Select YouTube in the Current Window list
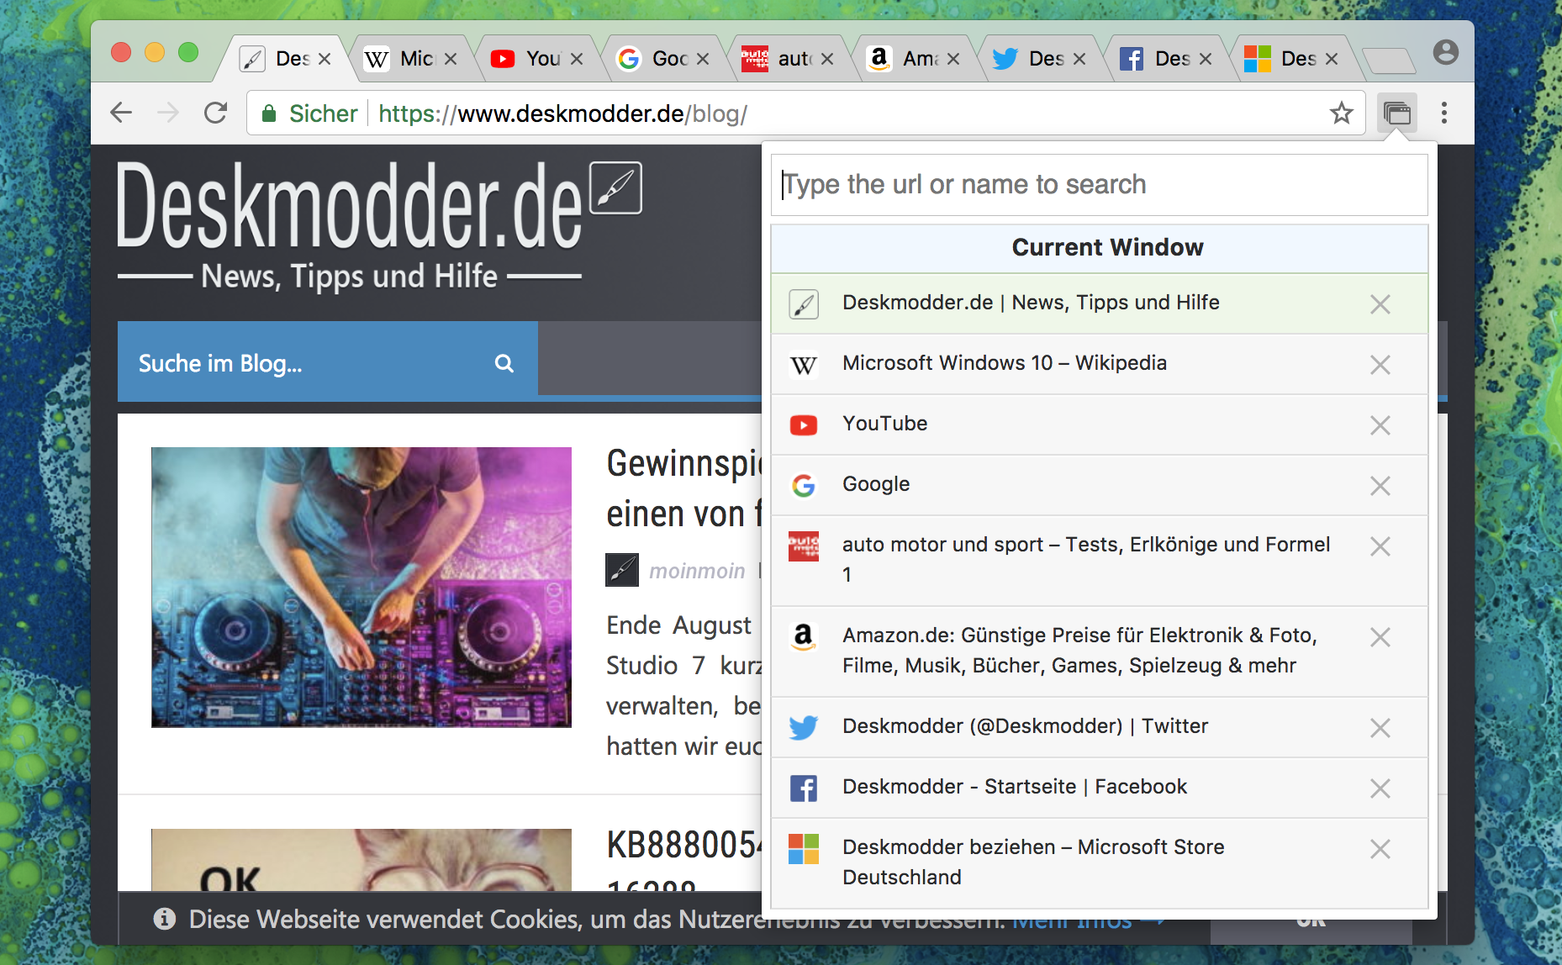Image resolution: width=1562 pixels, height=965 pixels. 1100,424
